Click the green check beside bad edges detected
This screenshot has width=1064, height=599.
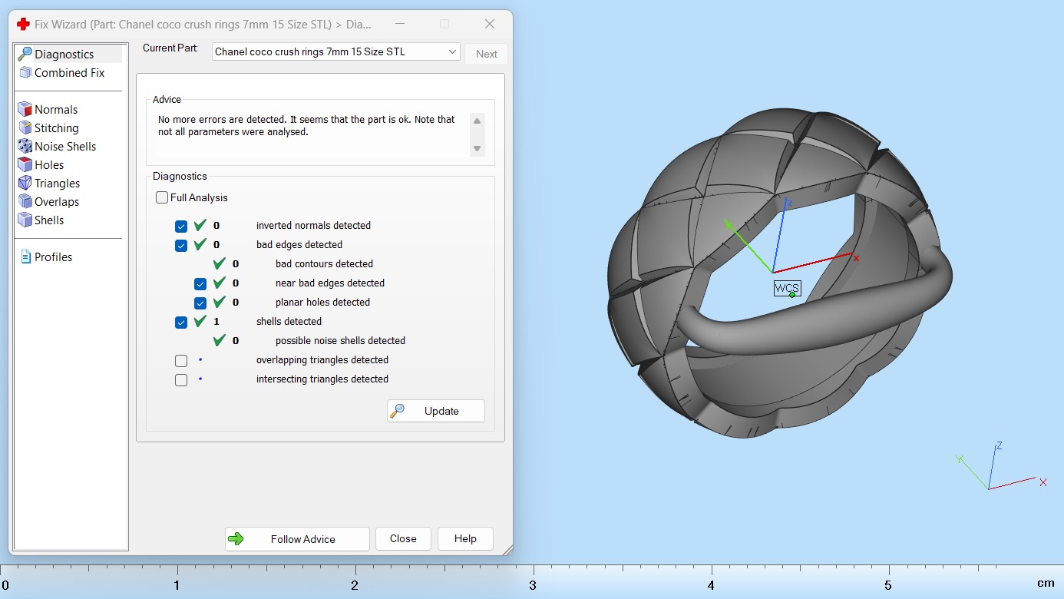point(200,244)
